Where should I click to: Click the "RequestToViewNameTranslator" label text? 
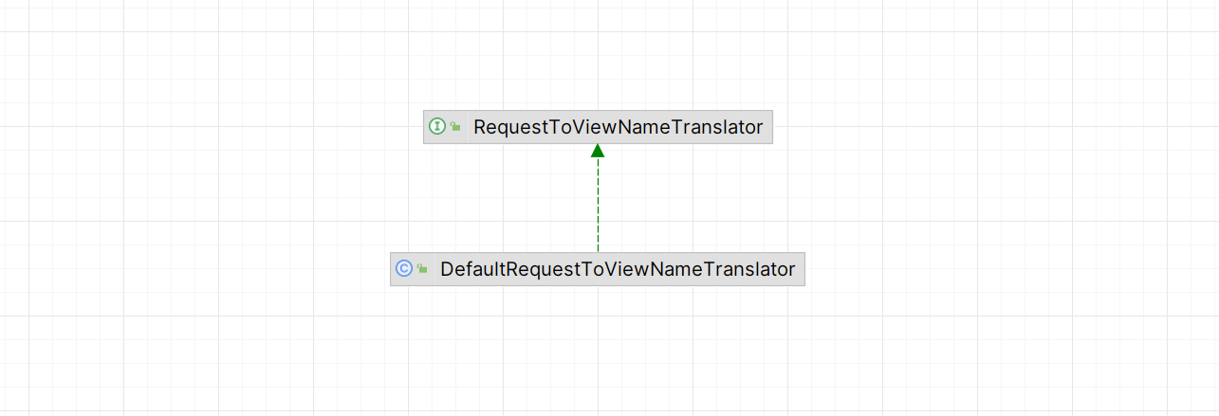pos(619,126)
